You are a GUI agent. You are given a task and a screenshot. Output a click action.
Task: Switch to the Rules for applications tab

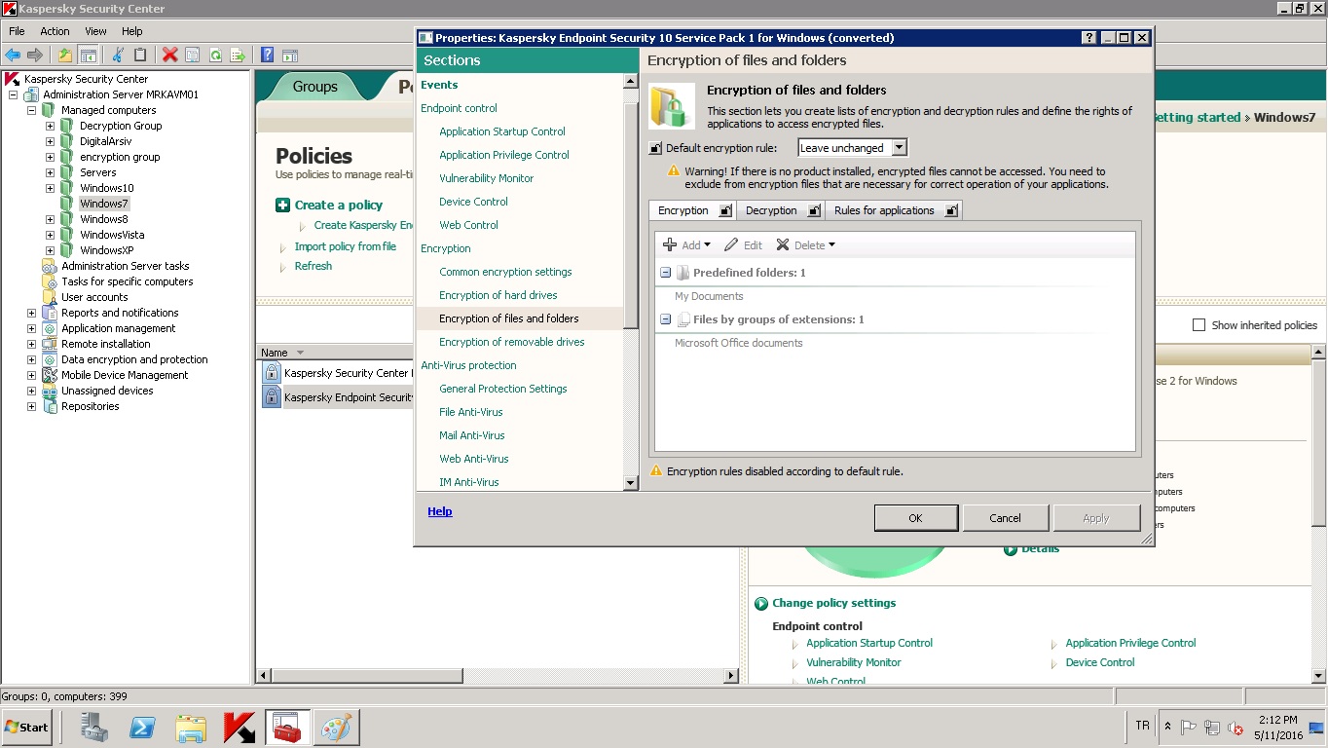tap(883, 210)
